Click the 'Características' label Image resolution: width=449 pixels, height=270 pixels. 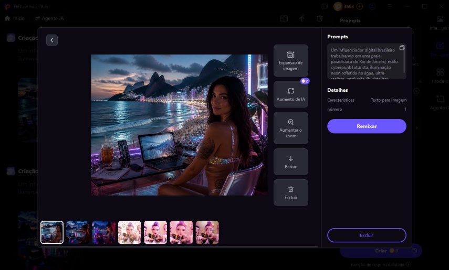click(x=341, y=100)
